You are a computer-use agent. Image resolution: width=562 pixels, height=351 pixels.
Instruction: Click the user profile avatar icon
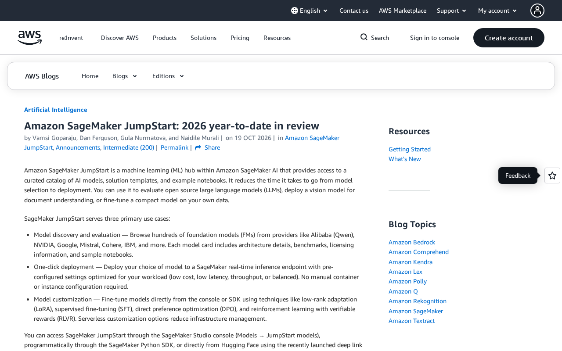click(537, 11)
